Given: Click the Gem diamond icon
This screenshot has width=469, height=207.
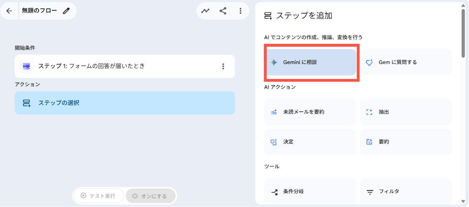Looking at the screenshot, I should click(x=369, y=62).
